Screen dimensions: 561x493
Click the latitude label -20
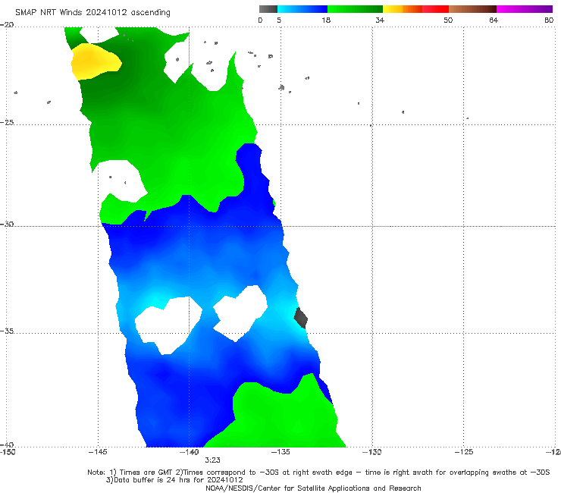pos(7,25)
